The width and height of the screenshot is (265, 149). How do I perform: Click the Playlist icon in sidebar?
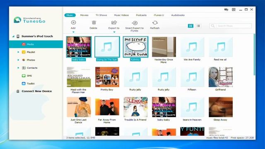pyautogui.click(x=24, y=52)
